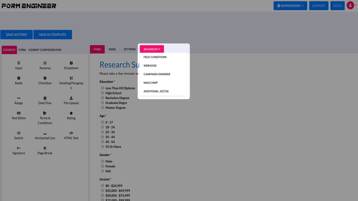Open the left panel Form tab
The width and height of the screenshot is (358, 201).
22,50
